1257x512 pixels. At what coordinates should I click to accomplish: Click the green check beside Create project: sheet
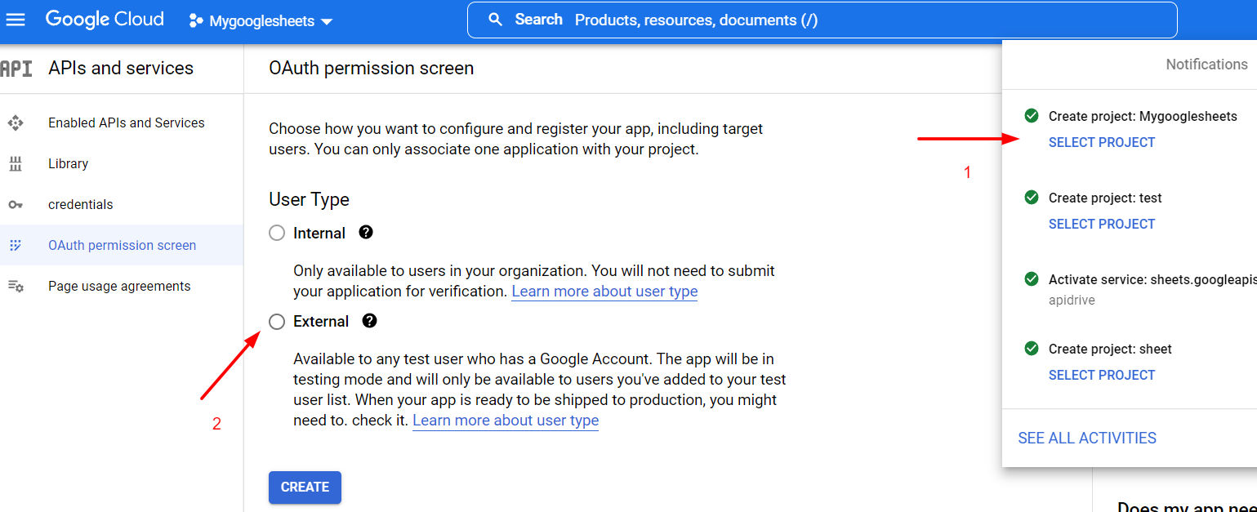(1032, 349)
